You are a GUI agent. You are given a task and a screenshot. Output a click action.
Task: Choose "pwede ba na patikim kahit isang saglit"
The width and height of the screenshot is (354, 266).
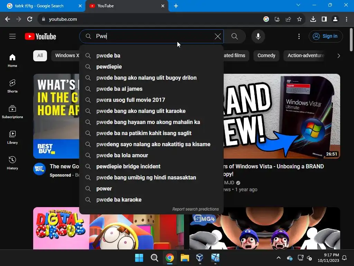coord(151,133)
